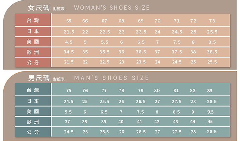Select European size 38.5 in women's table
The height and width of the screenshot is (141, 240).
[x=212, y=52]
